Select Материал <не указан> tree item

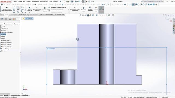(x=7, y=32)
